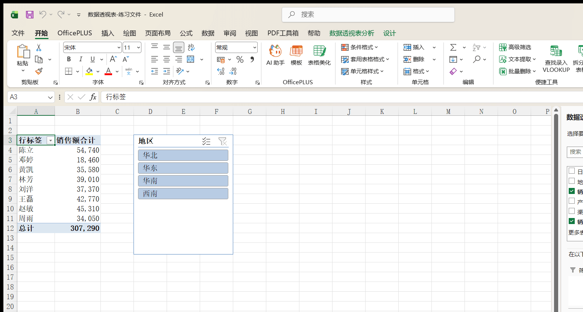Open the 常规 number format dropdown
This screenshot has height=312, width=583.
click(255, 47)
